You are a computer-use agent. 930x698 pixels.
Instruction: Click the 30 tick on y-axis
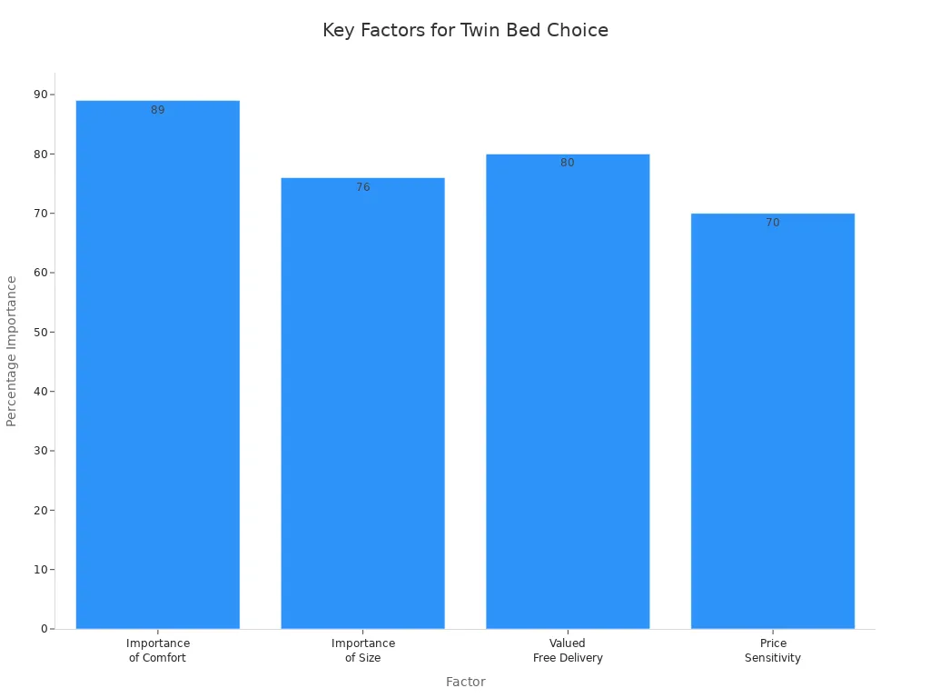tap(42, 451)
